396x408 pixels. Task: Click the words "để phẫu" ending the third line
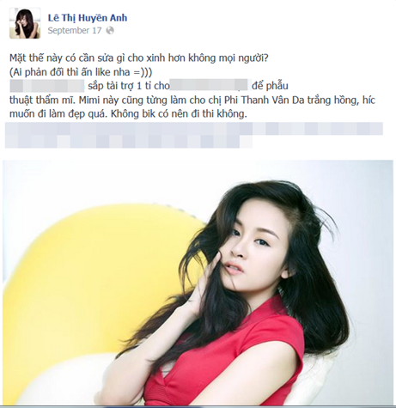[x=270, y=86]
